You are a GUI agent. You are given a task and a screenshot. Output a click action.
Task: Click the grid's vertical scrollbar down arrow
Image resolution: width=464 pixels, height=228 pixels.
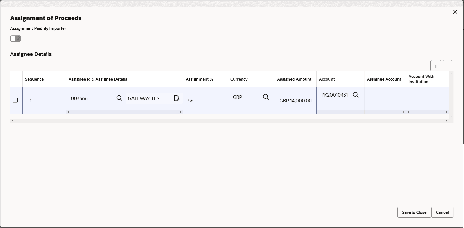(x=451, y=116)
